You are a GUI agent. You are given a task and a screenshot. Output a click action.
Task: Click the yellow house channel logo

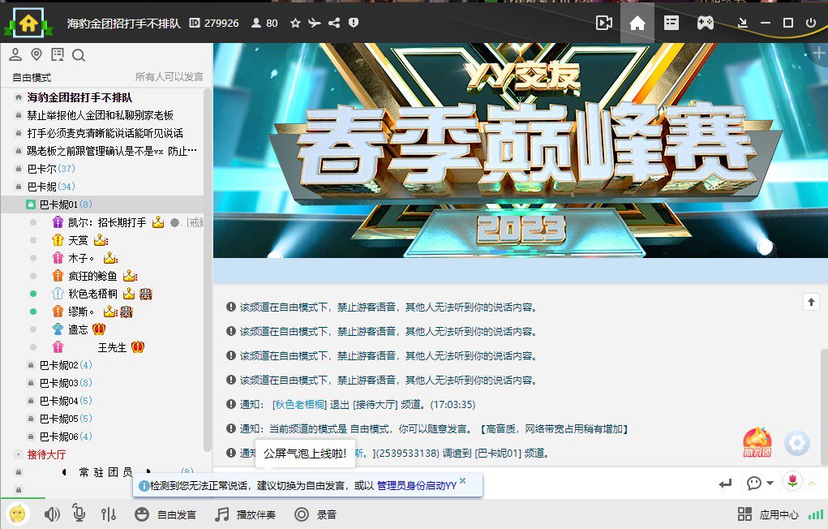click(28, 23)
